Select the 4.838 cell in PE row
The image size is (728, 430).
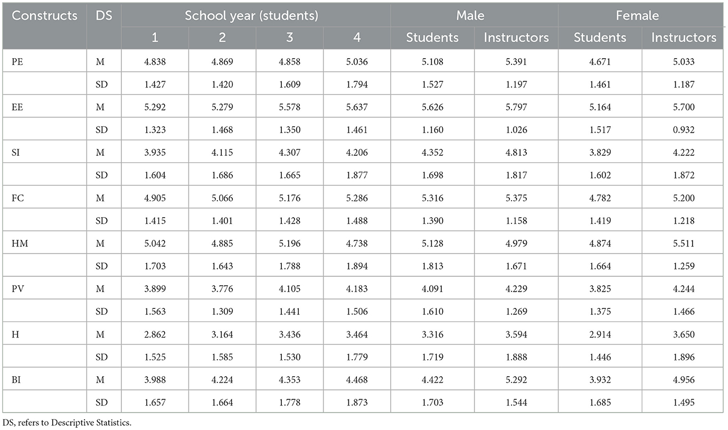click(154, 61)
